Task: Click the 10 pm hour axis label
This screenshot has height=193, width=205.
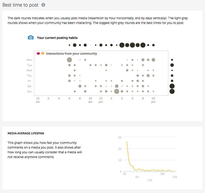Action: 153,100
